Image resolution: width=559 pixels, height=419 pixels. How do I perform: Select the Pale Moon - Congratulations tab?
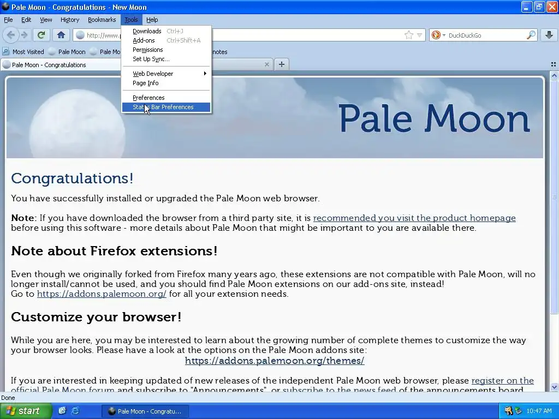(x=61, y=65)
